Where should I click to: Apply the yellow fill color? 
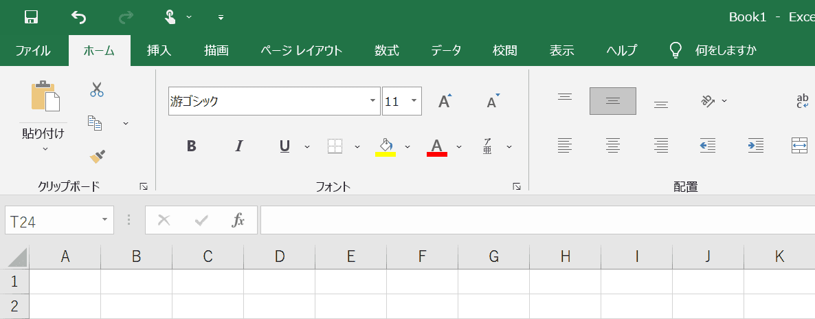(385, 146)
